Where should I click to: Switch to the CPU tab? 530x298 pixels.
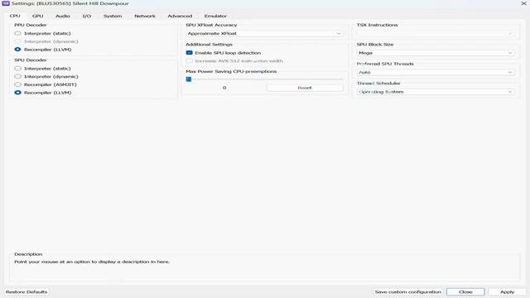tap(15, 16)
